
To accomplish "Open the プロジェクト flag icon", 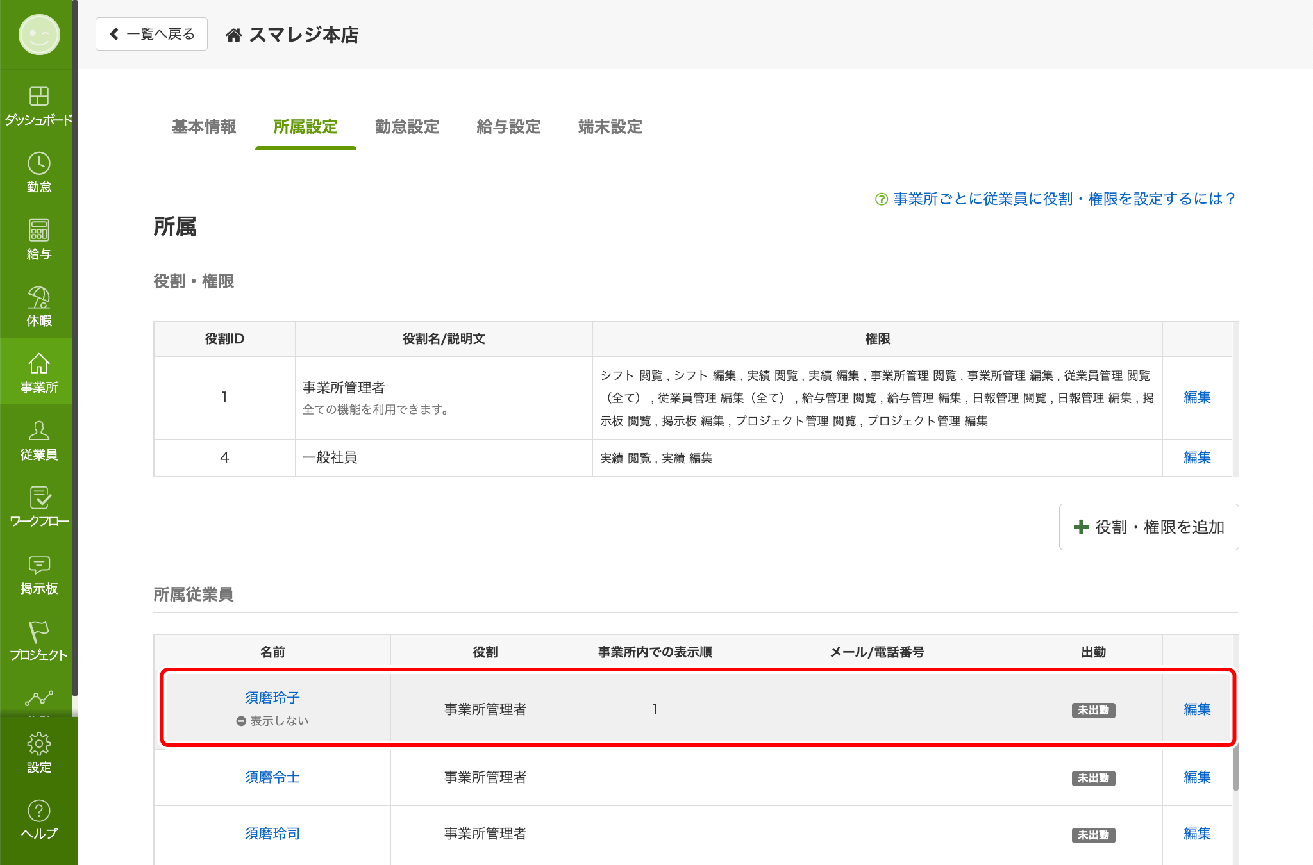I will click(39, 632).
